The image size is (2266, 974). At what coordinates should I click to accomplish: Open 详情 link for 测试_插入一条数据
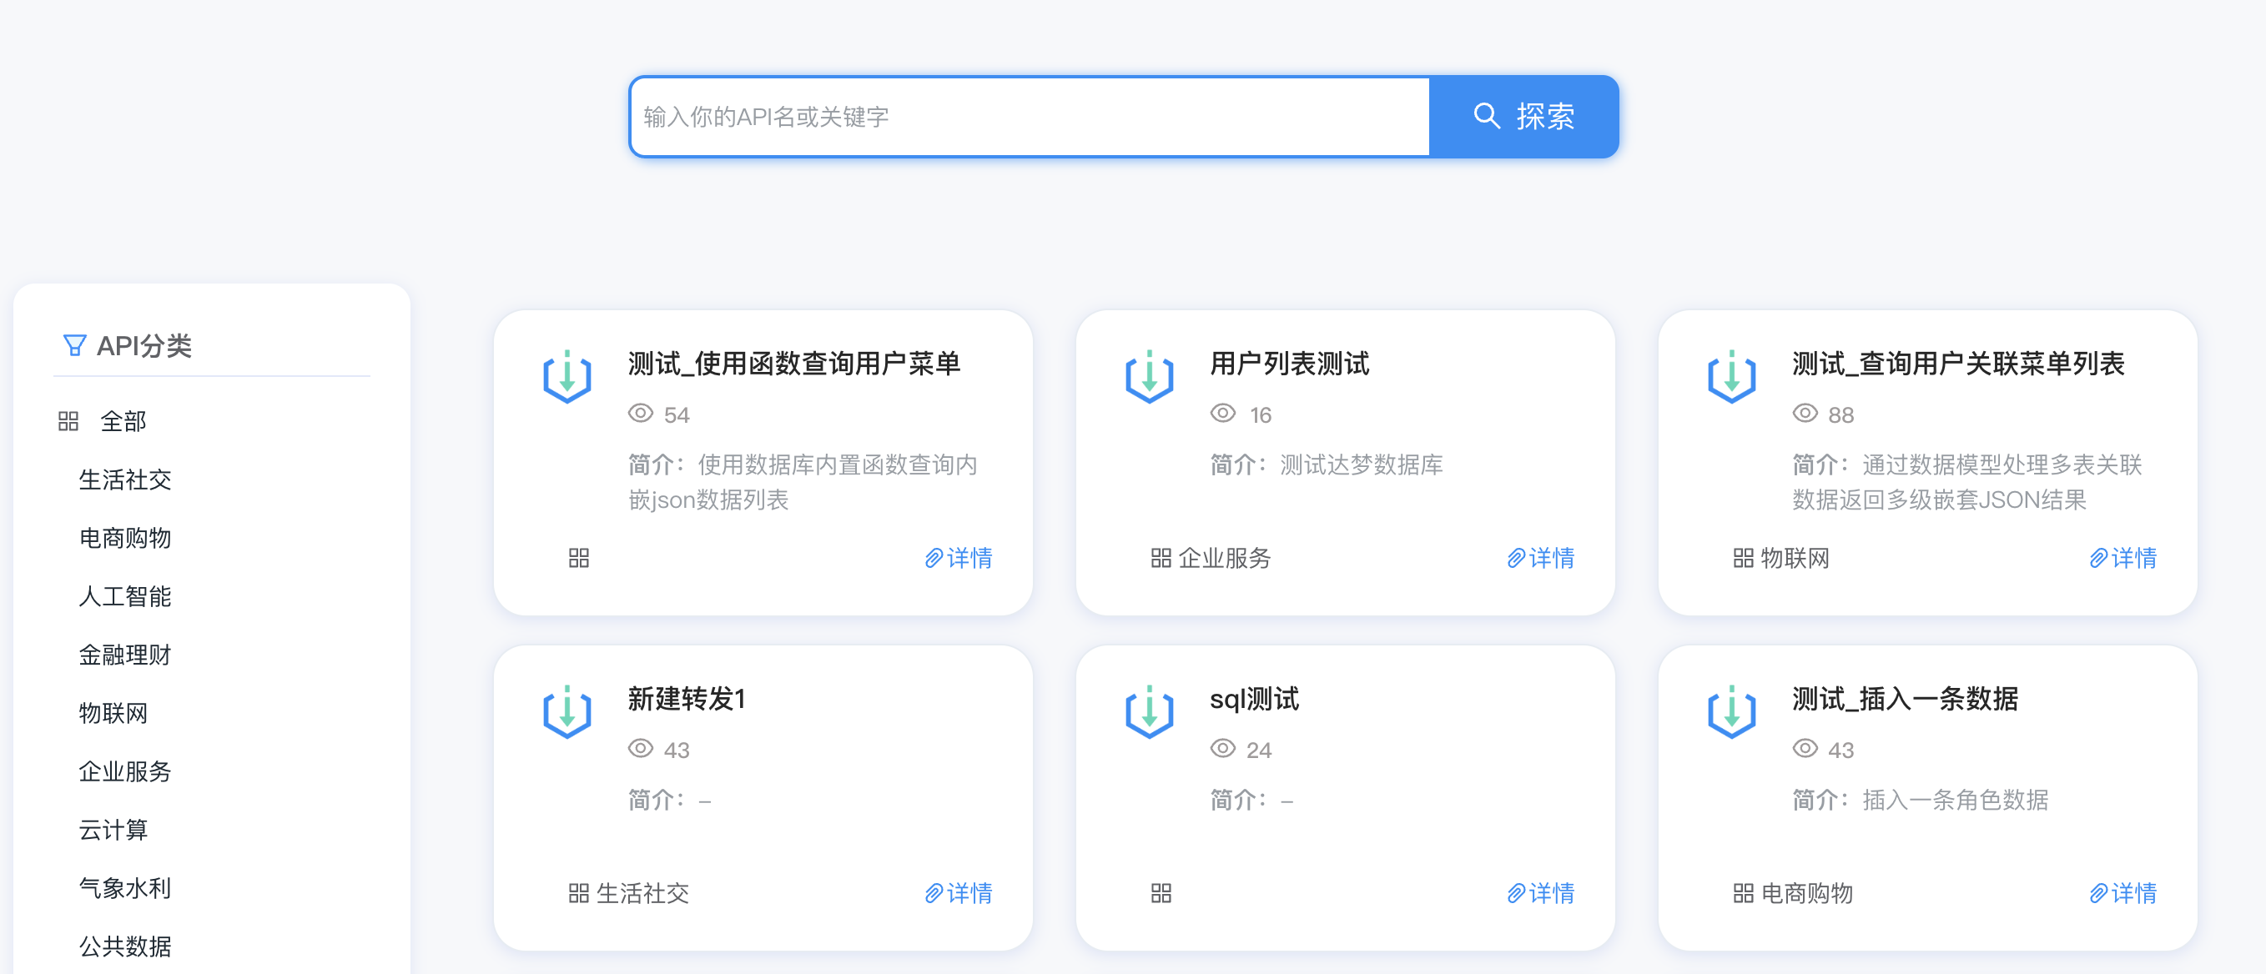point(2122,893)
